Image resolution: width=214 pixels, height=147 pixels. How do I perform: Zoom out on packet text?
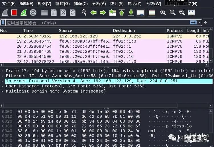coord(172,12)
